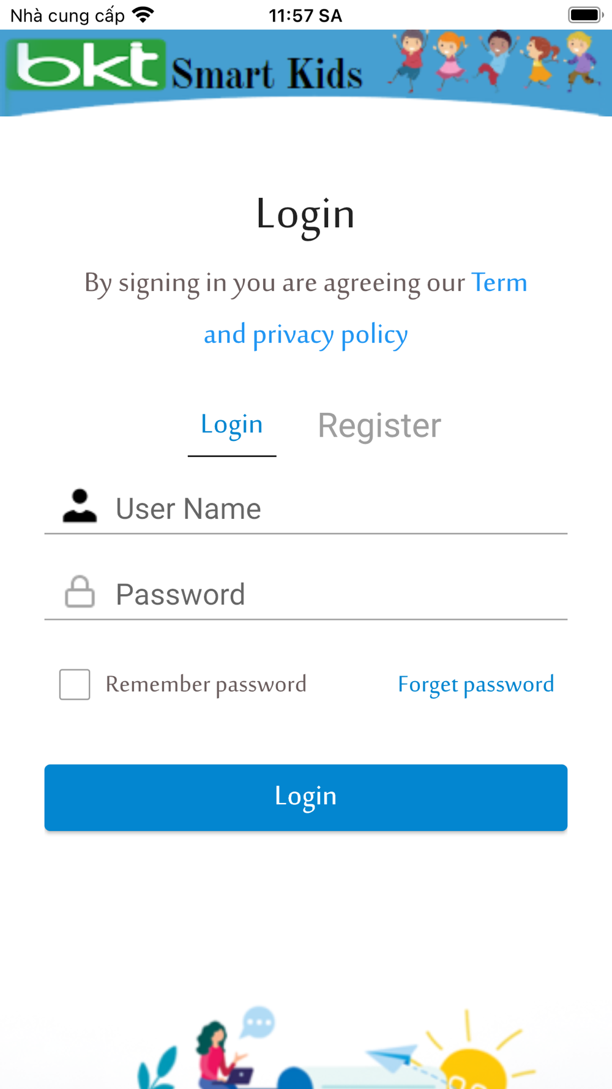
Task: Tap the Wi-Fi status icon
Action: click(143, 15)
